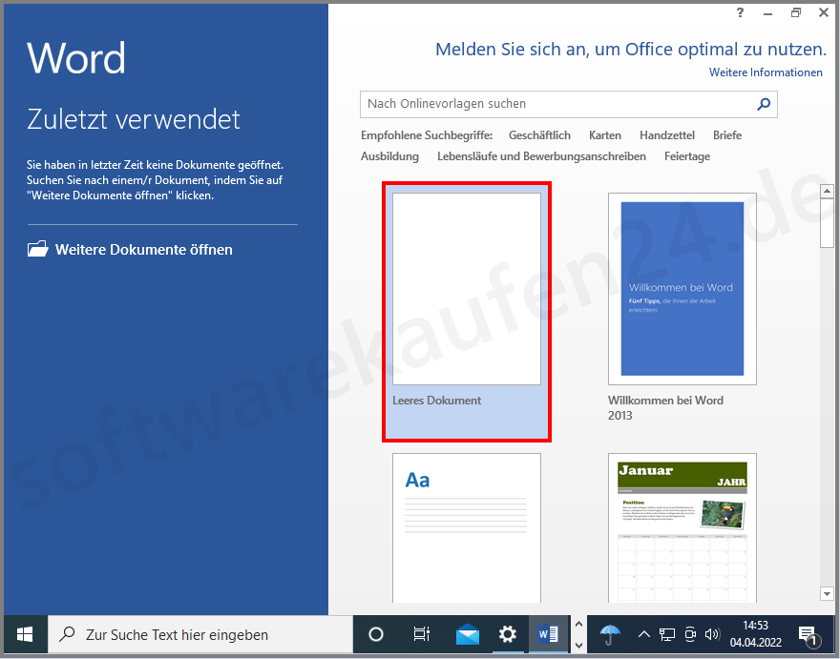
Task: Open the folder icon for further documents
Action: tap(37, 249)
